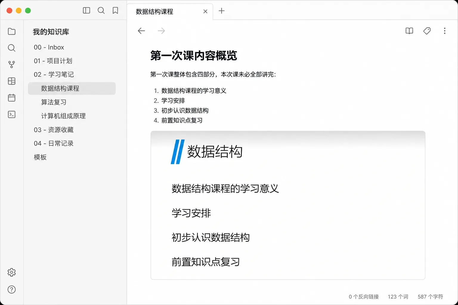Open the tag icon in note header
458x305 pixels.
tap(427, 31)
